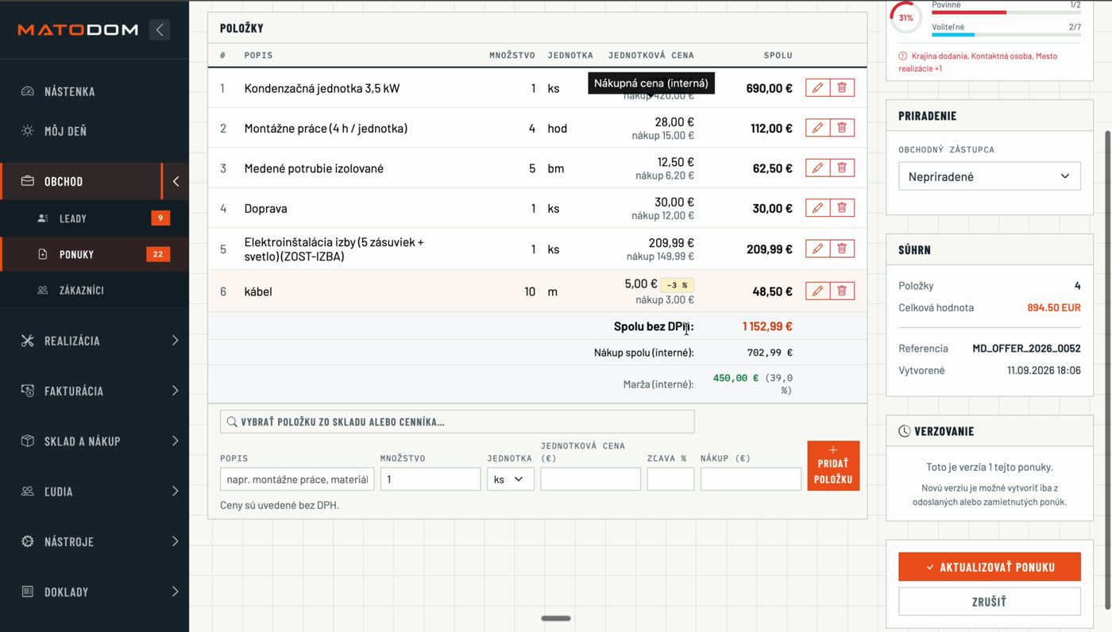Click the Jednotková cena input field

(591, 480)
